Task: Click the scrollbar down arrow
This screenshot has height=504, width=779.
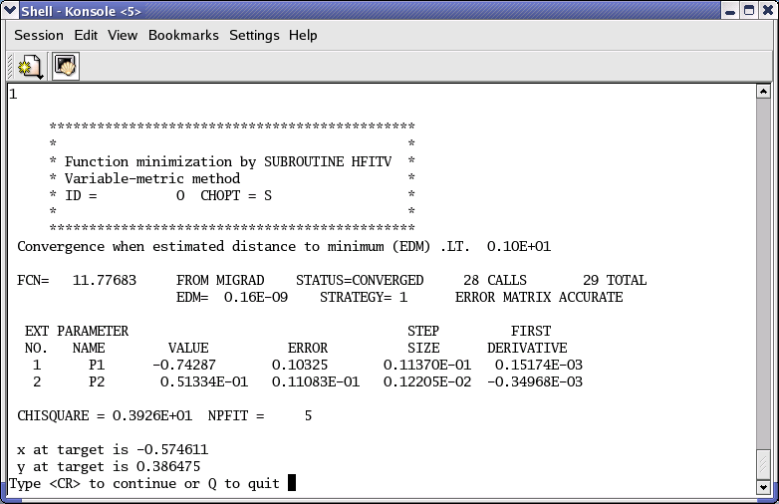Action: pos(763,488)
